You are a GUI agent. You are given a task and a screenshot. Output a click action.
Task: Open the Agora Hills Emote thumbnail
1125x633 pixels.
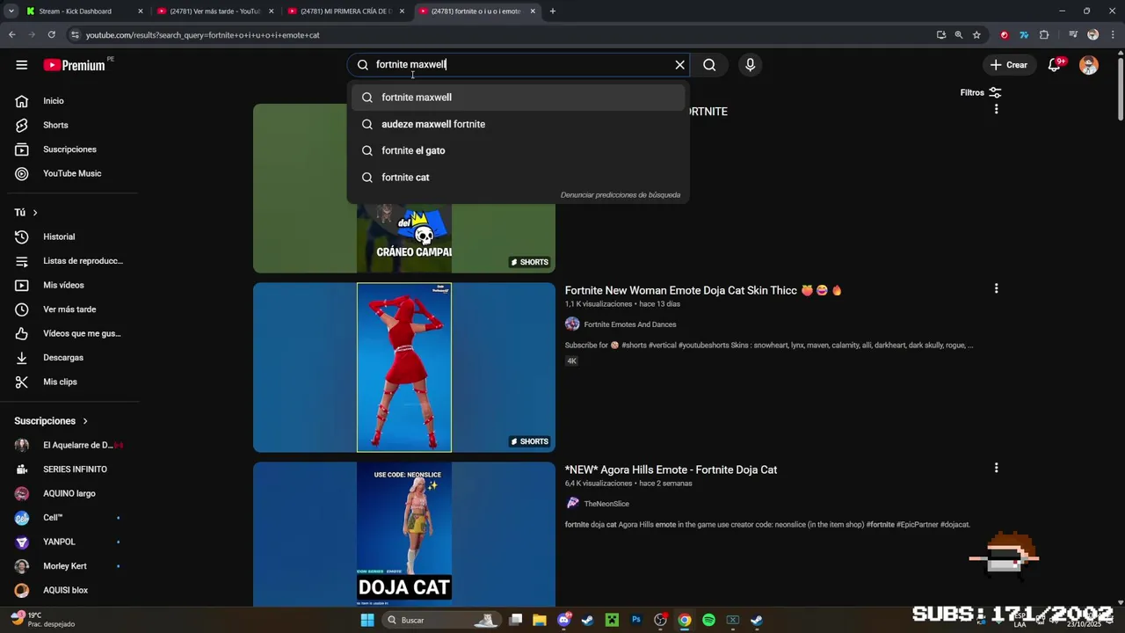pos(404,534)
